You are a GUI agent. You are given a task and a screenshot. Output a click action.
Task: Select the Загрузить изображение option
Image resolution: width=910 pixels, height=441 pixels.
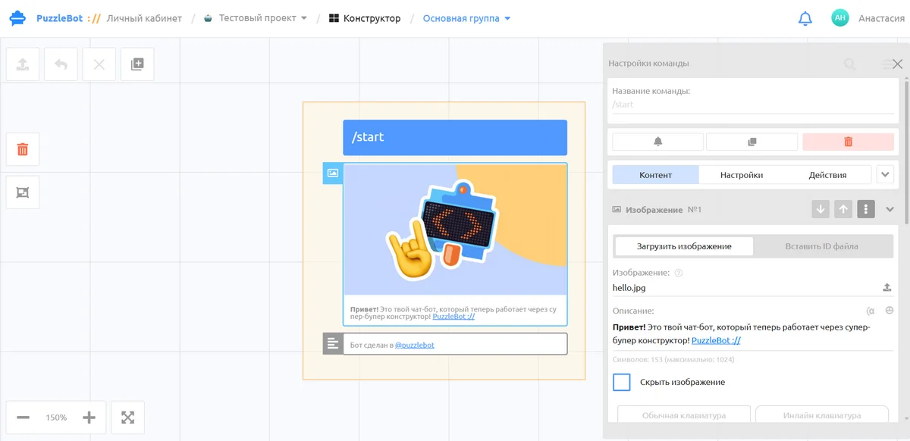click(684, 246)
